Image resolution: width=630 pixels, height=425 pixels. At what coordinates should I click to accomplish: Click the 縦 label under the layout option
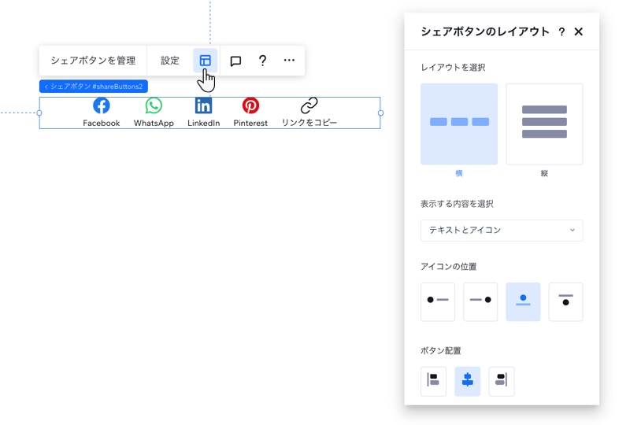(x=544, y=173)
